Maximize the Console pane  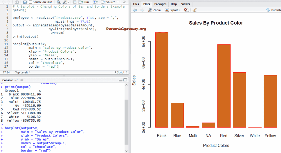click(x=125, y=80)
